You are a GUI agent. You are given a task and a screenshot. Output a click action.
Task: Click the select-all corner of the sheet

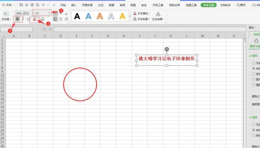click(3, 36)
